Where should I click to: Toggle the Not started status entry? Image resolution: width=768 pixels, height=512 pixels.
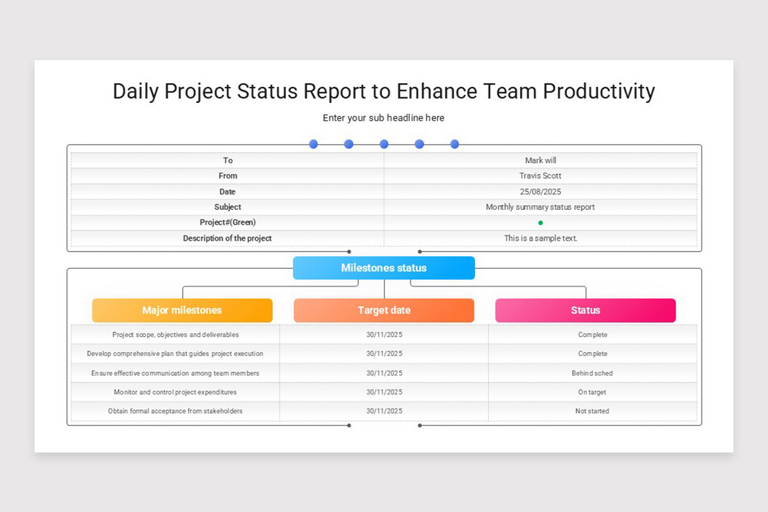click(x=593, y=411)
